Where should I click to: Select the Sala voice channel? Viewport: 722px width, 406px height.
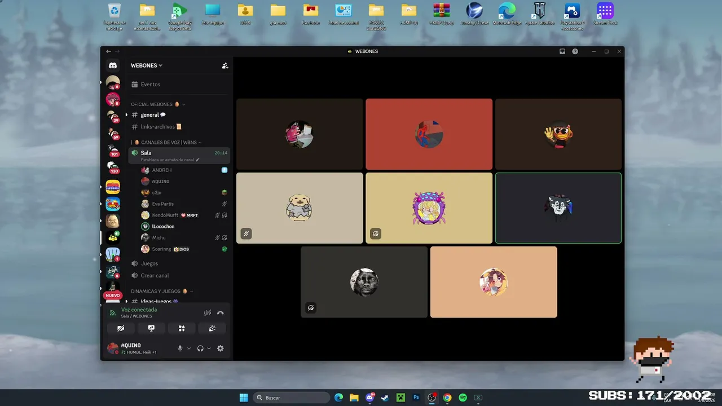coord(179,156)
